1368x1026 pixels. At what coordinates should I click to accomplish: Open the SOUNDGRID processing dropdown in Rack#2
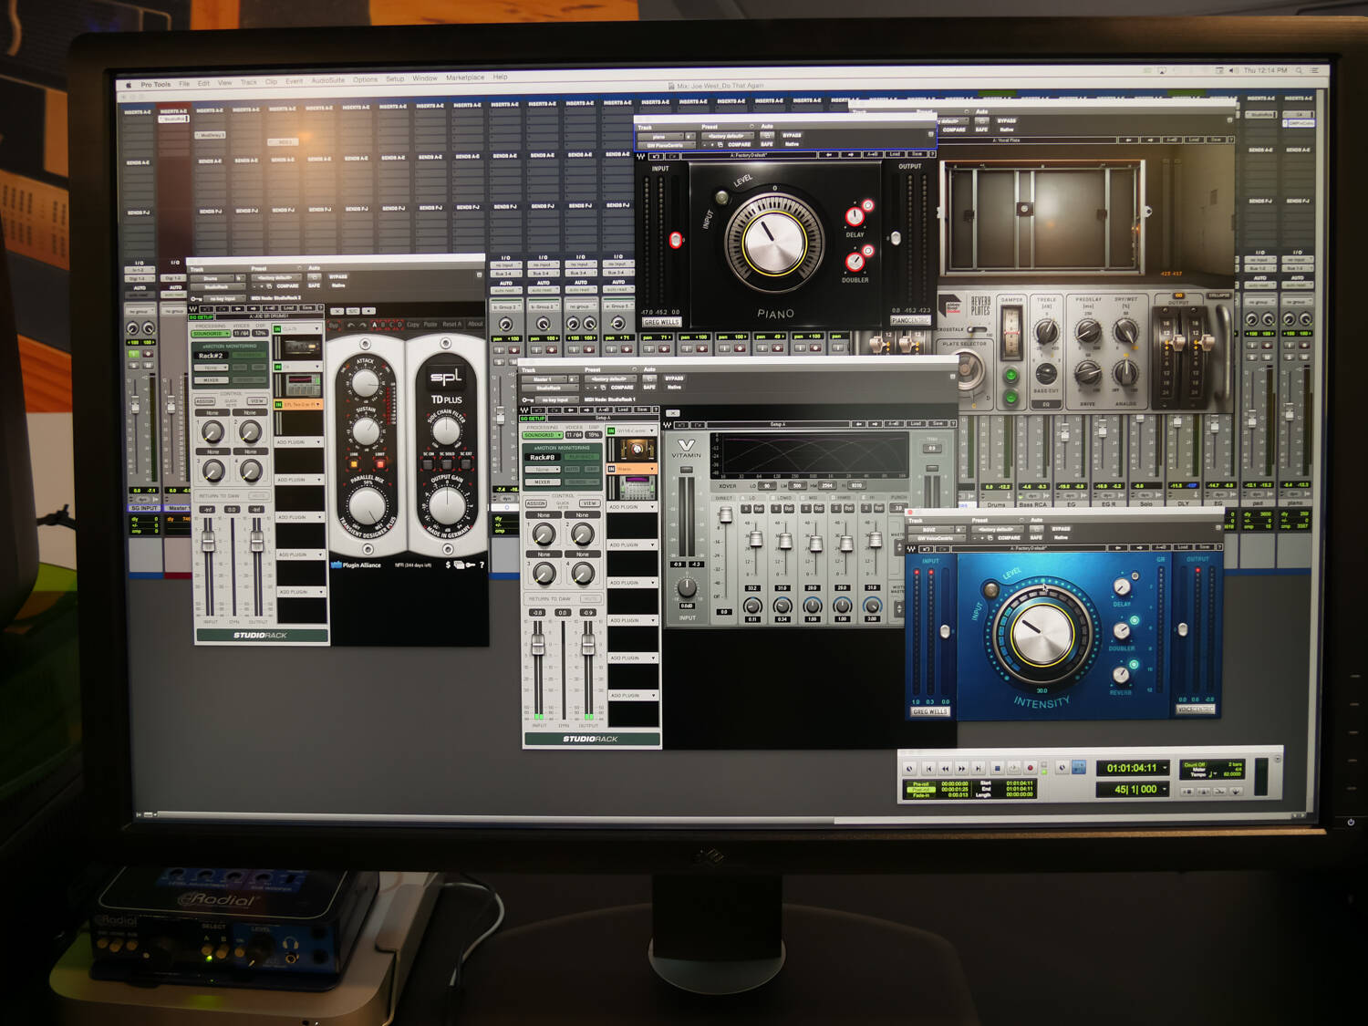(211, 334)
